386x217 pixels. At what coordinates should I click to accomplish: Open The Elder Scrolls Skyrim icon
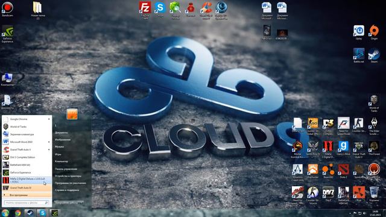coord(374,126)
